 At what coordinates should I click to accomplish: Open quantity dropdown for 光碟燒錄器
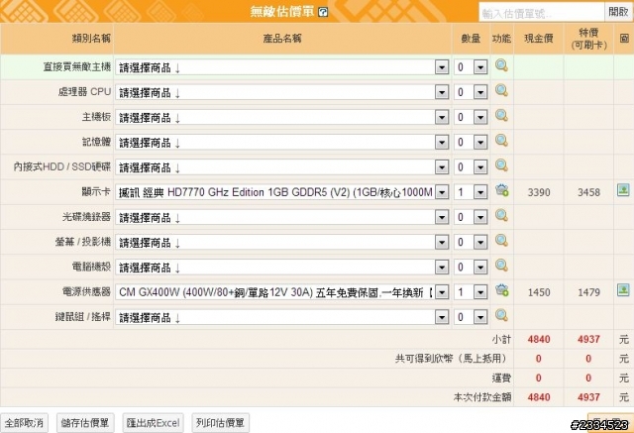tap(471, 217)
